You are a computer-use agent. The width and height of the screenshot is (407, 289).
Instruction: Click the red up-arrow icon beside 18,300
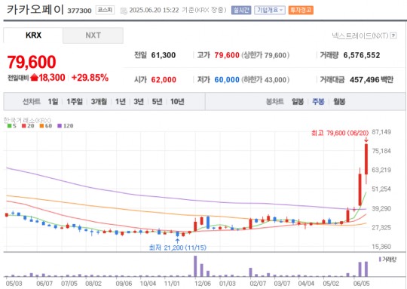coord(34,78)
